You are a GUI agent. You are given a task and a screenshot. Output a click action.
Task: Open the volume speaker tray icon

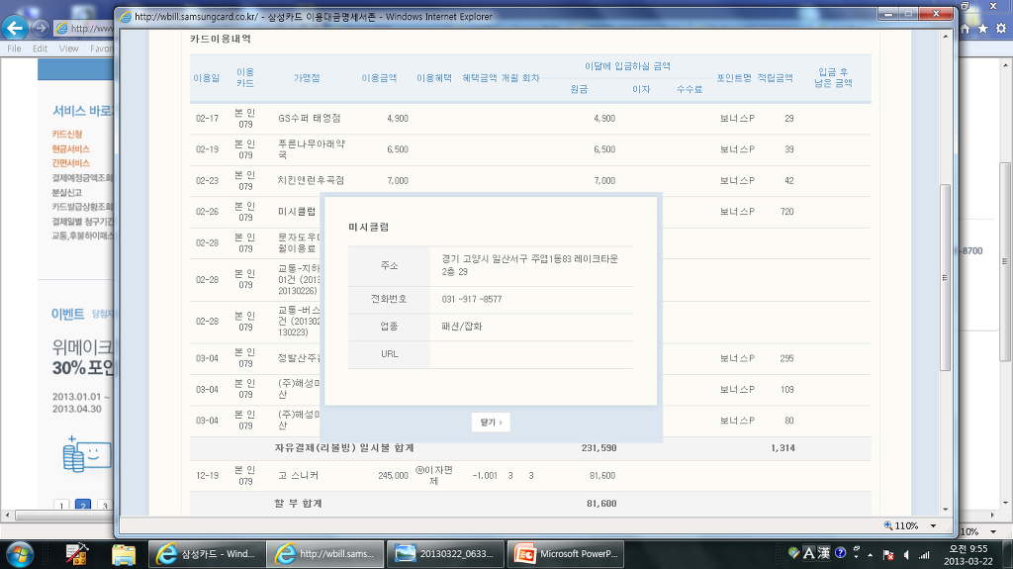pos(906,555)
